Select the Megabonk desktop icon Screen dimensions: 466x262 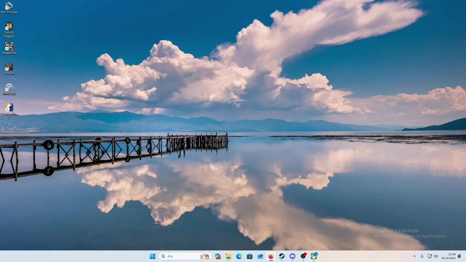coord(9,48)
